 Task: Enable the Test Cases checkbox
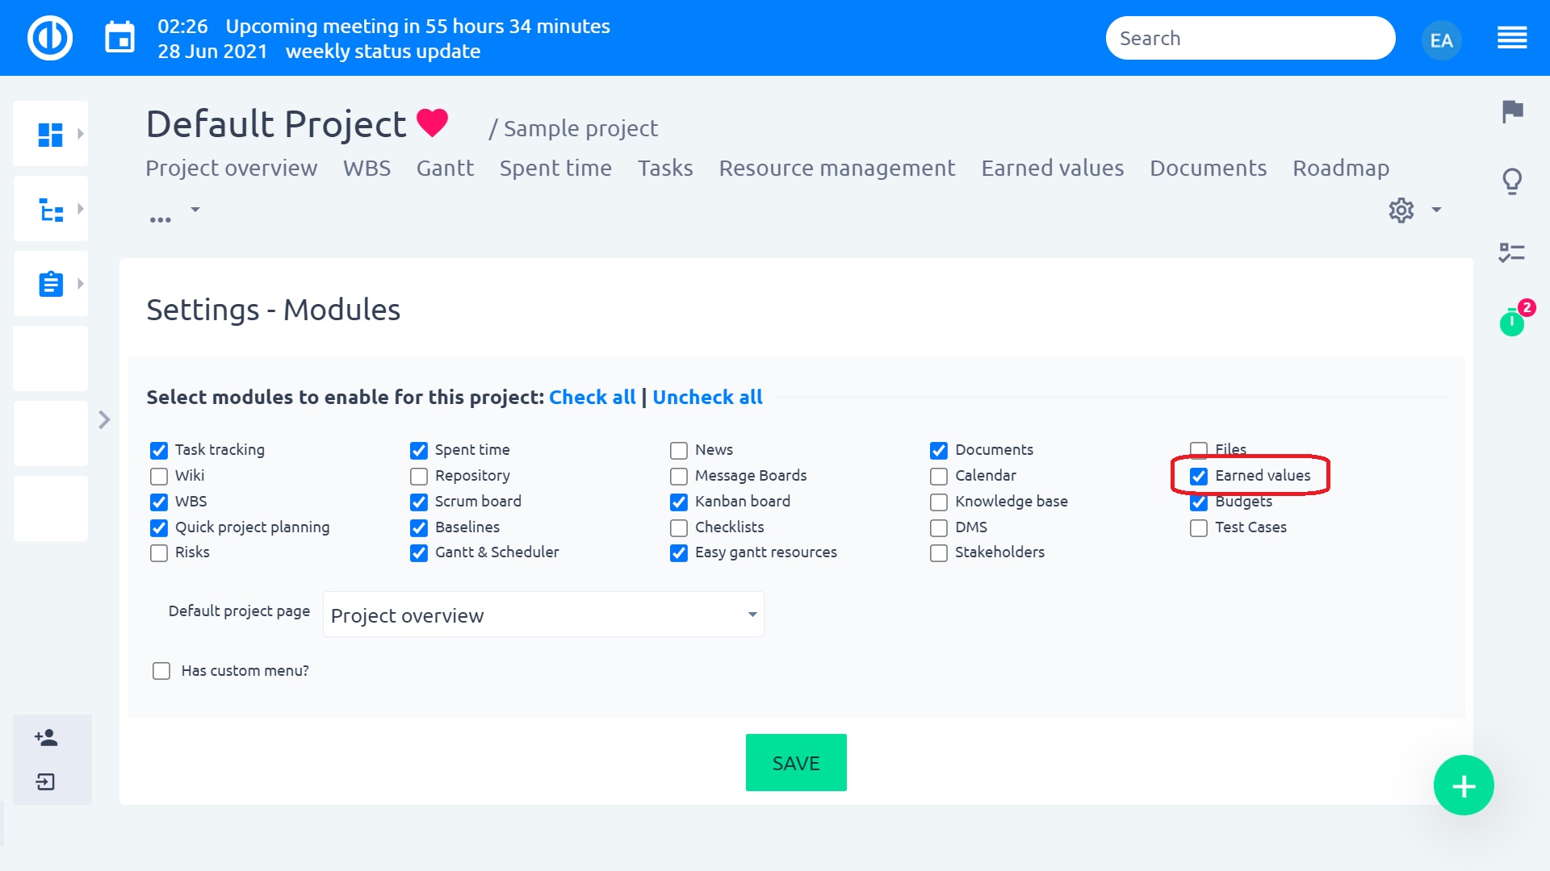coord(1199,527)
